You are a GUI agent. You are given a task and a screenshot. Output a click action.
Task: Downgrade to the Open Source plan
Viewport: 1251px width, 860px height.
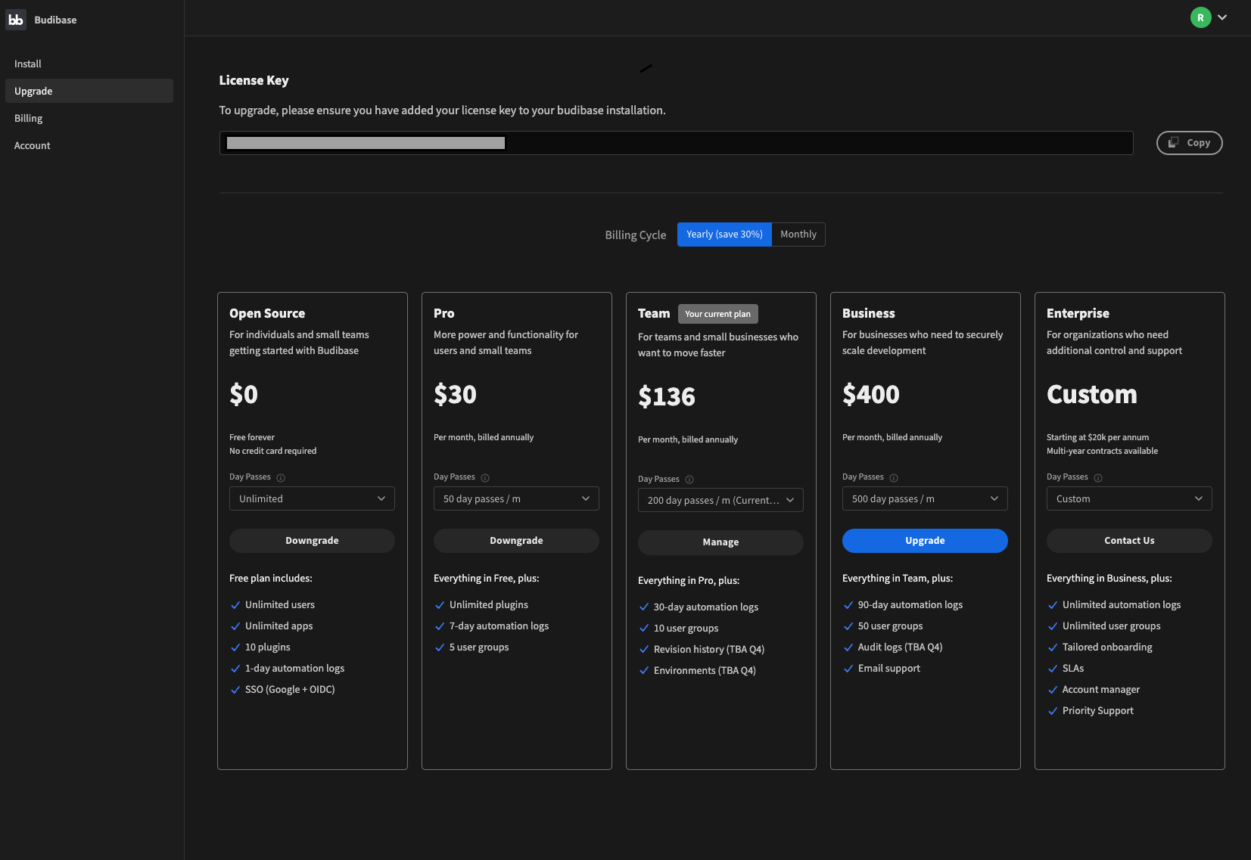coord(312,541)
